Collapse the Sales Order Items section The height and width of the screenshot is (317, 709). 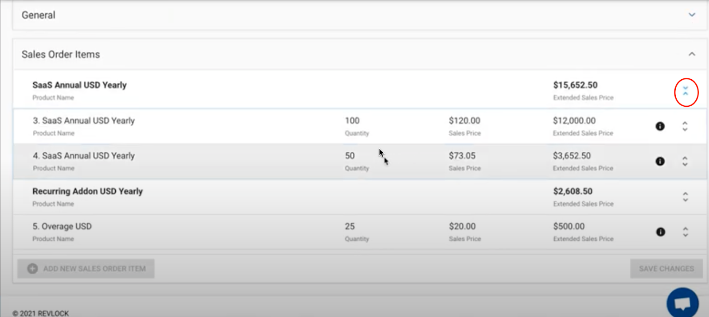692,54
